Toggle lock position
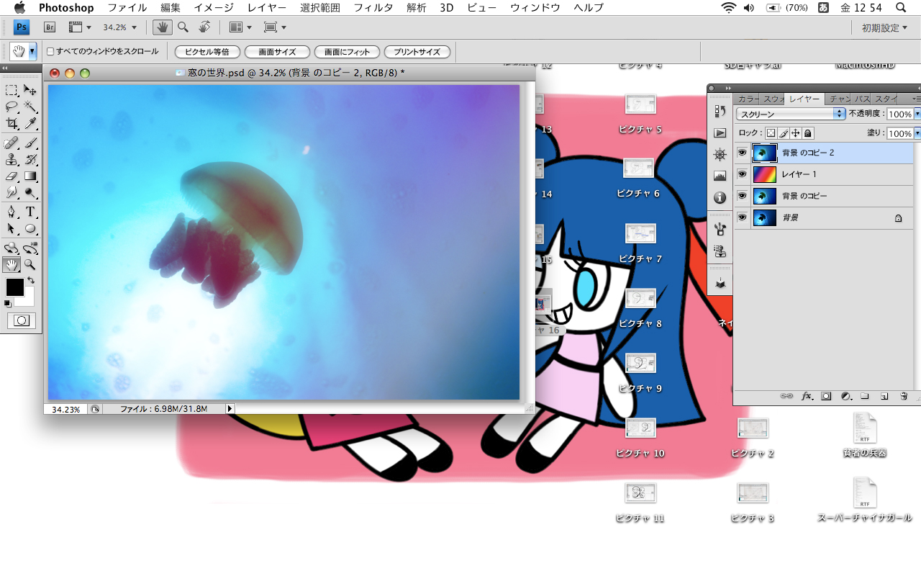Image resolution: width=921 pixels, height=576 pixels. tap(796, 133)
